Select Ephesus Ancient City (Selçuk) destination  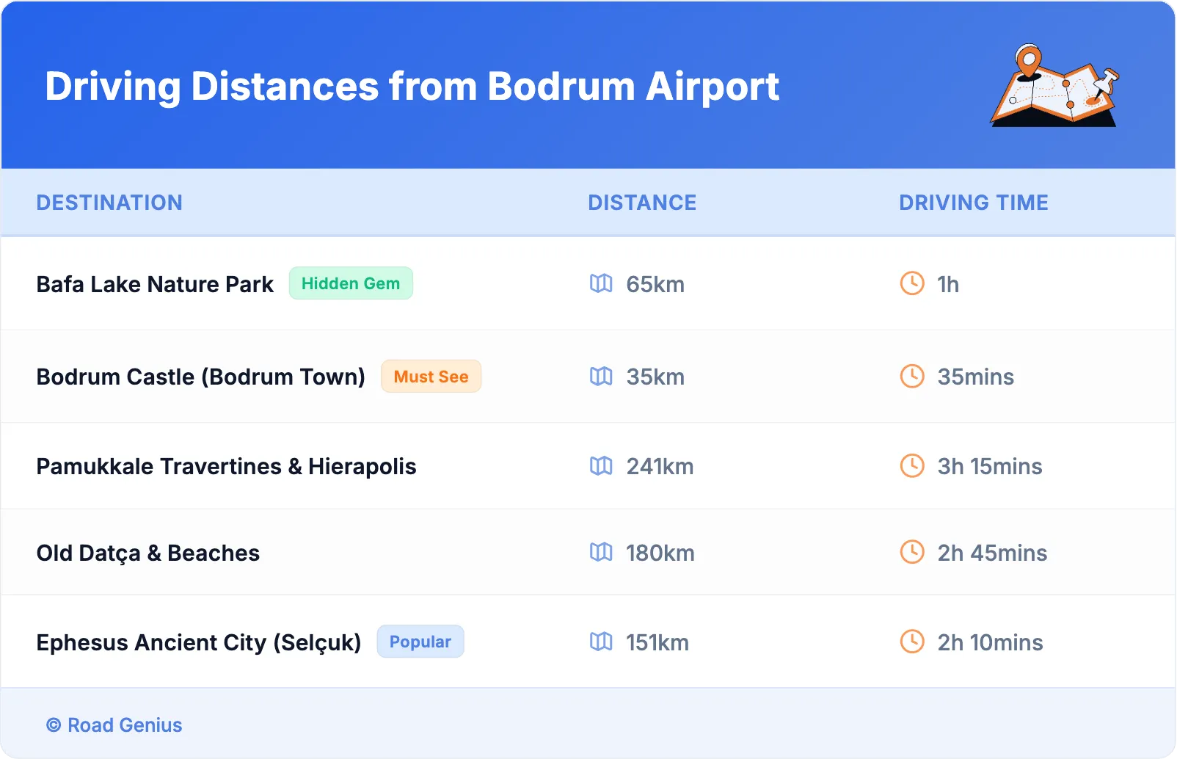click(x=199, y=642)
